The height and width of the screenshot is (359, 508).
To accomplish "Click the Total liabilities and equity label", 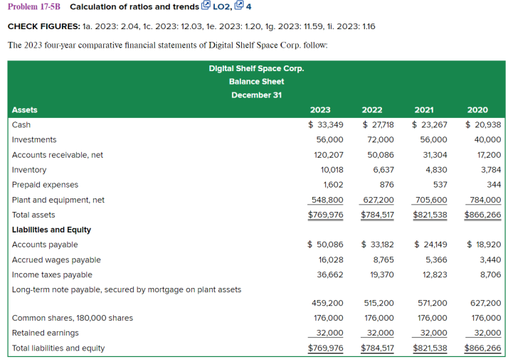I will pos(58,348).
